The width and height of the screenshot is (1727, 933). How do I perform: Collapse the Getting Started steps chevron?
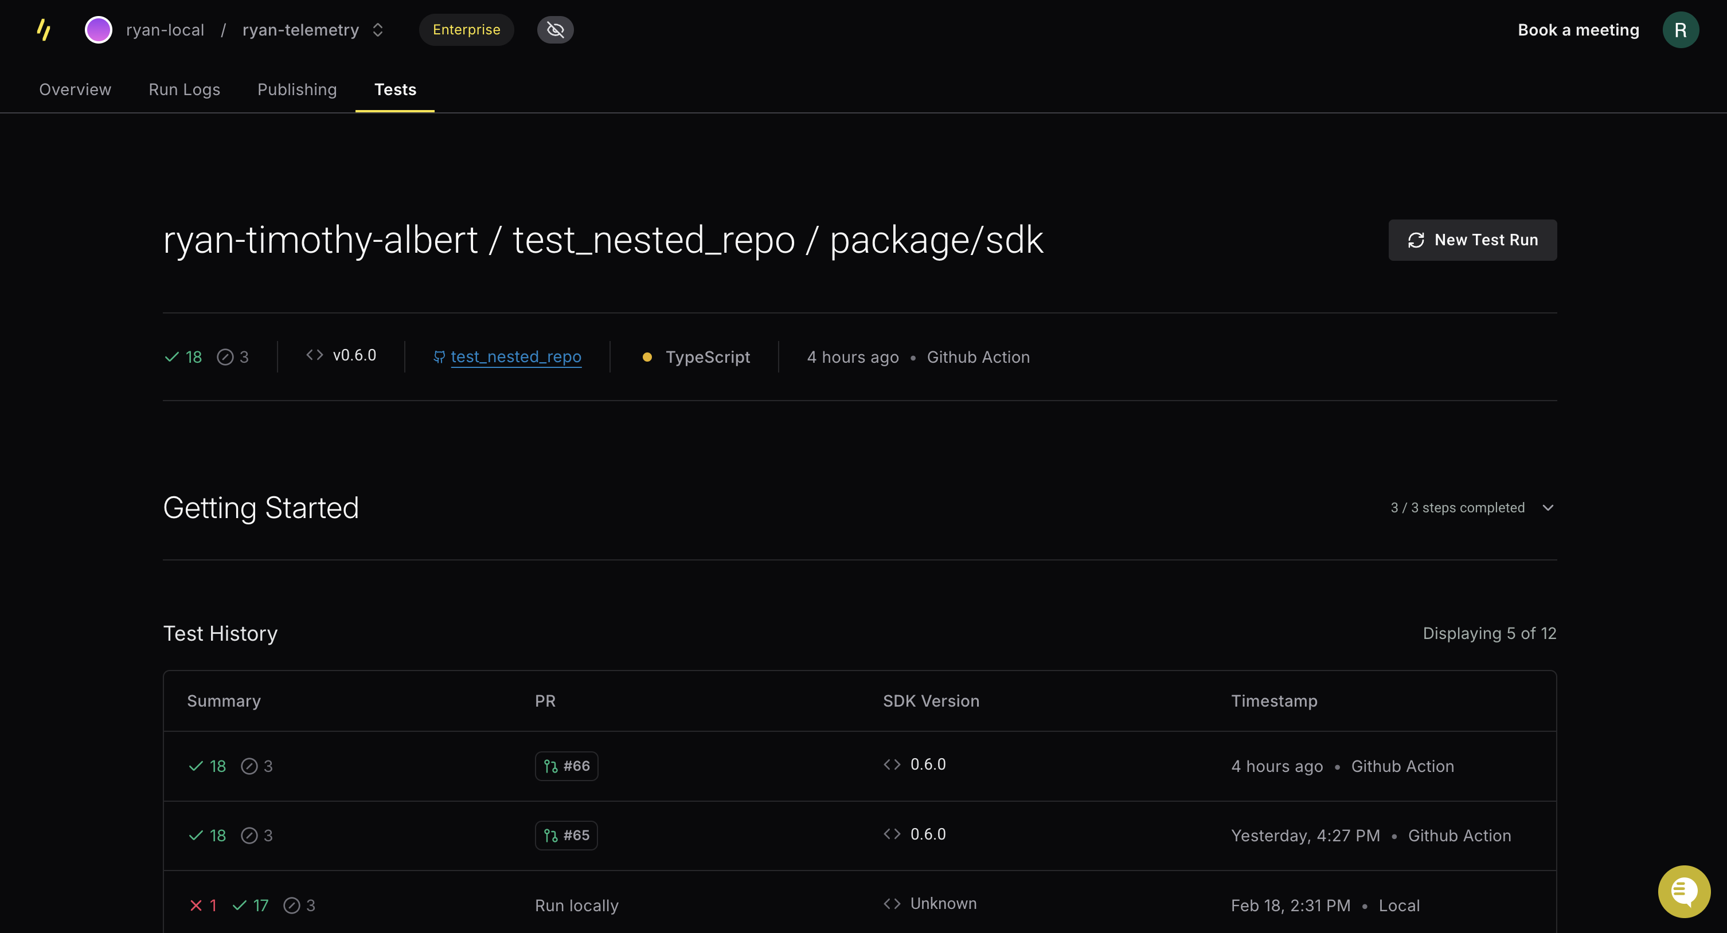1548,507
